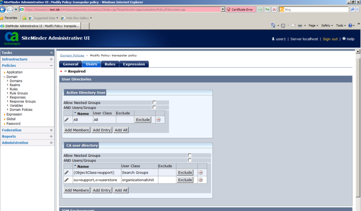Screen dimensions: 361x211
Task: Open Favorites star button
Action: (9, 18)
